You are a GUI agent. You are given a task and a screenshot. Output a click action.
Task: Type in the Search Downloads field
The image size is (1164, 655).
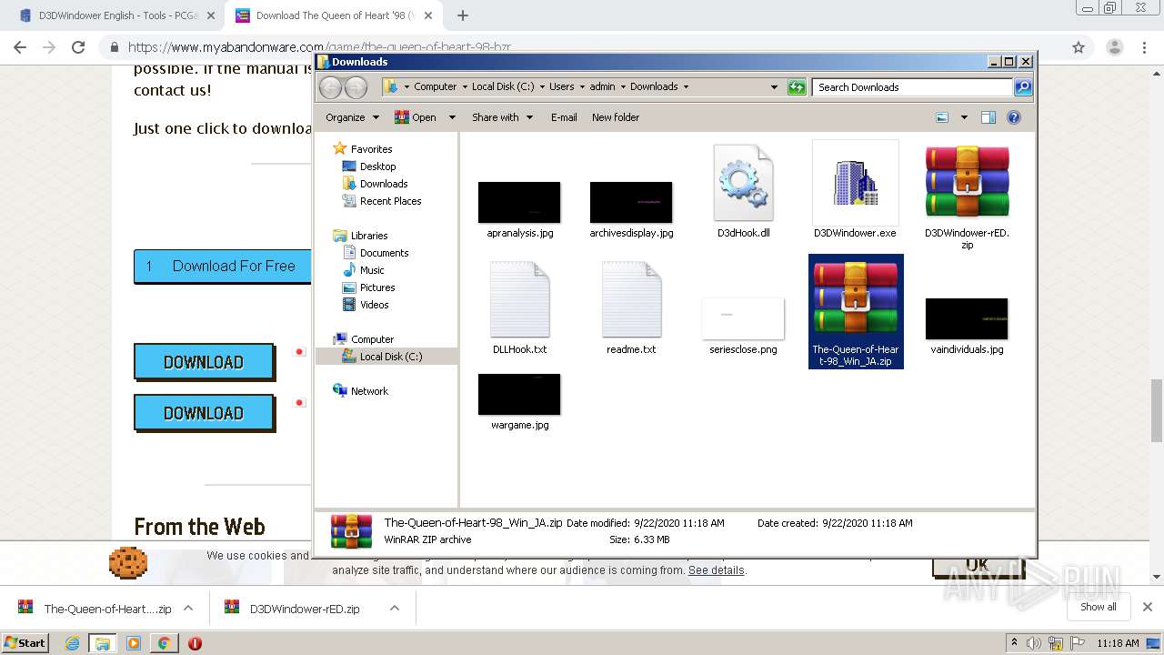[912, 87]
